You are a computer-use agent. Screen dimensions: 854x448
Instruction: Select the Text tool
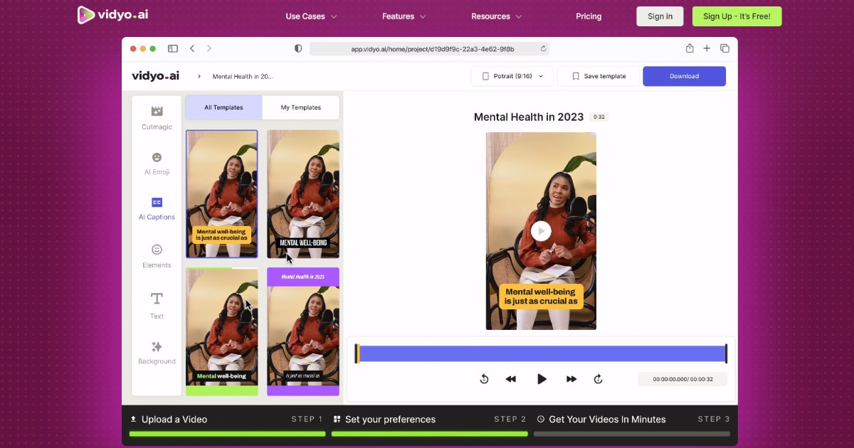tap(157, 305)
